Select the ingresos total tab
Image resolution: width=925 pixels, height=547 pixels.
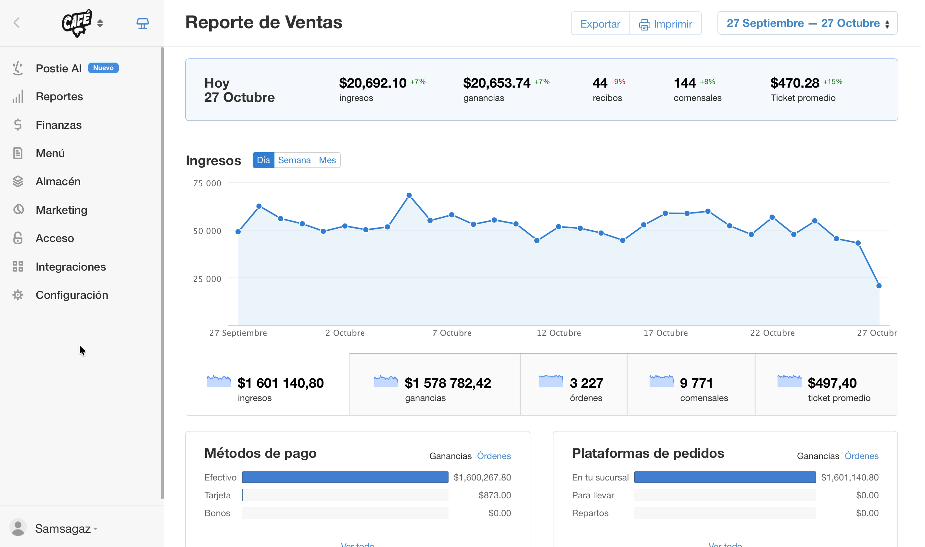coord(268,384)
